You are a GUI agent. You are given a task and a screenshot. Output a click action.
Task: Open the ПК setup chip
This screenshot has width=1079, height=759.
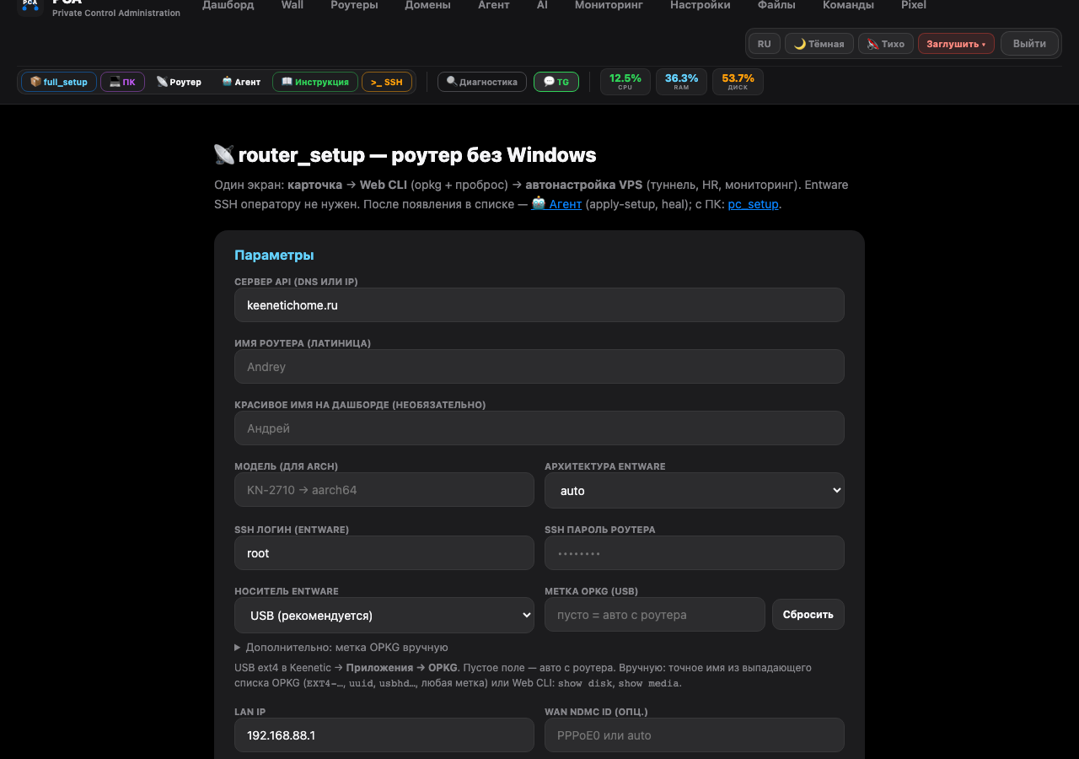coord(122,82)
